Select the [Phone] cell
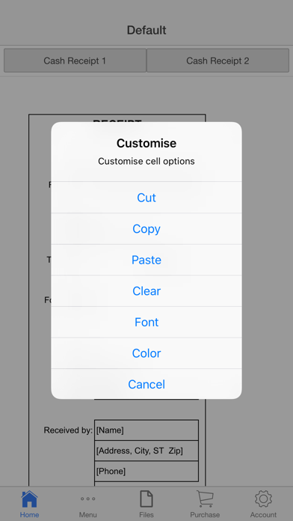 pos(146,471)
